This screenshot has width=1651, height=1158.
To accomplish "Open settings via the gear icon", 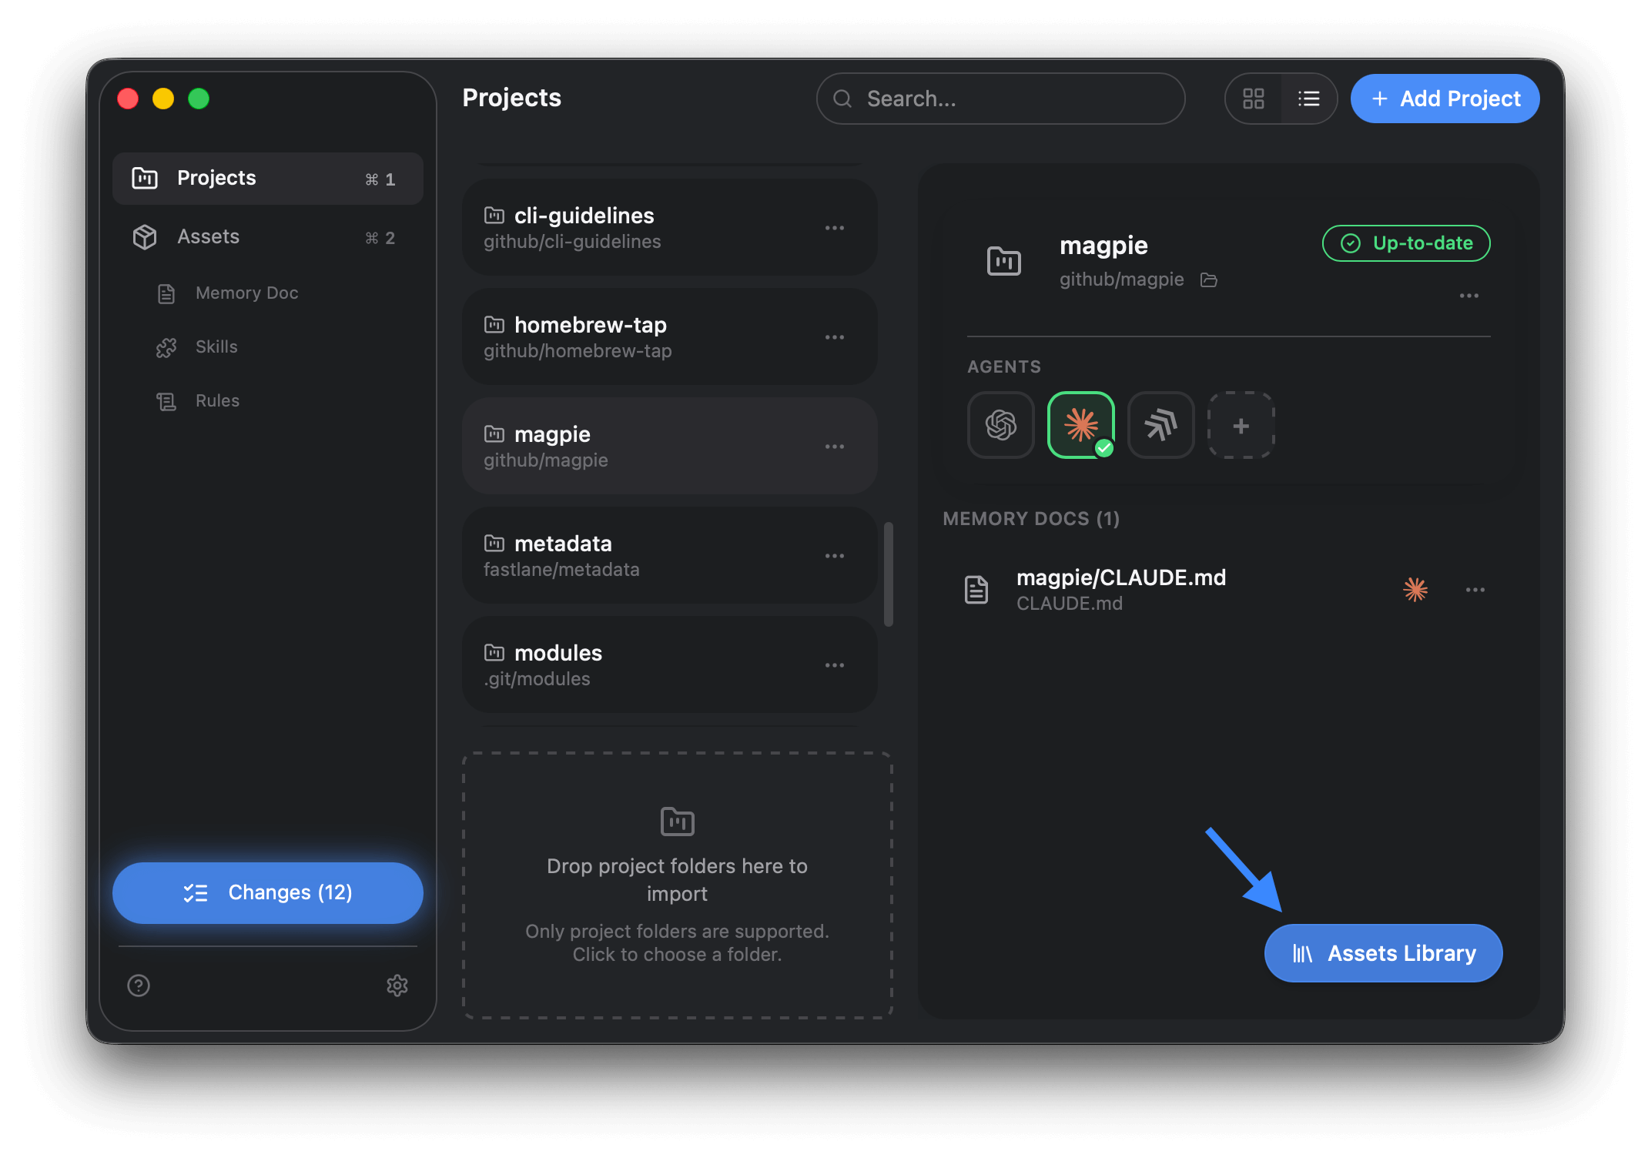I will 397,986.
